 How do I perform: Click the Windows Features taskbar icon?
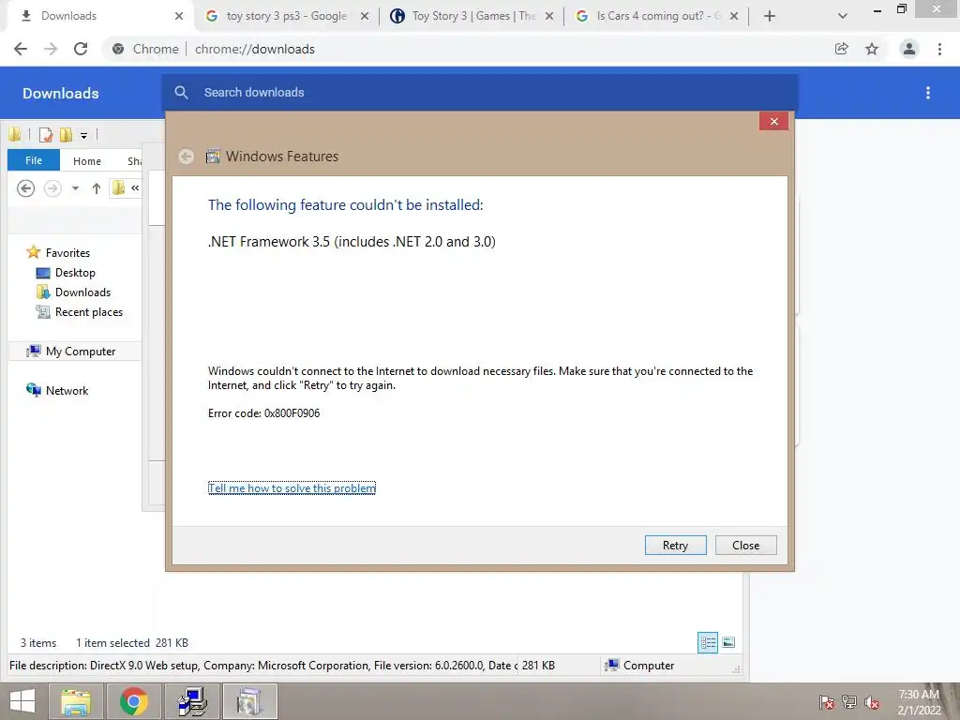tap(249, 701)
